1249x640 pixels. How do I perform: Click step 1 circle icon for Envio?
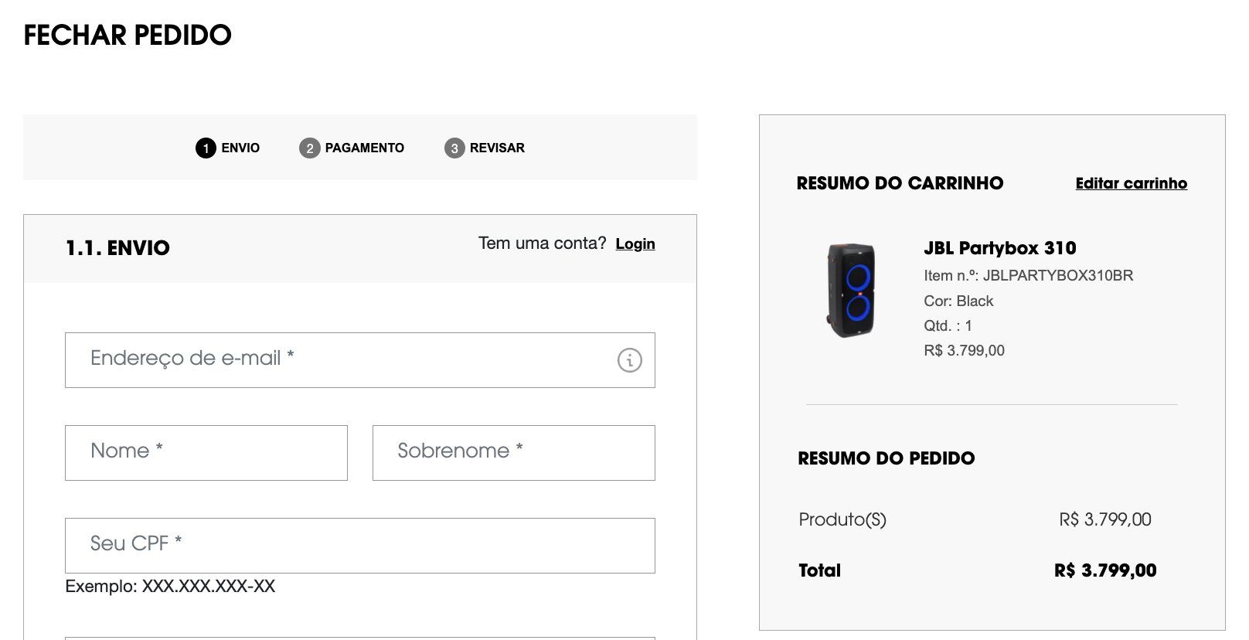point(206,148)
